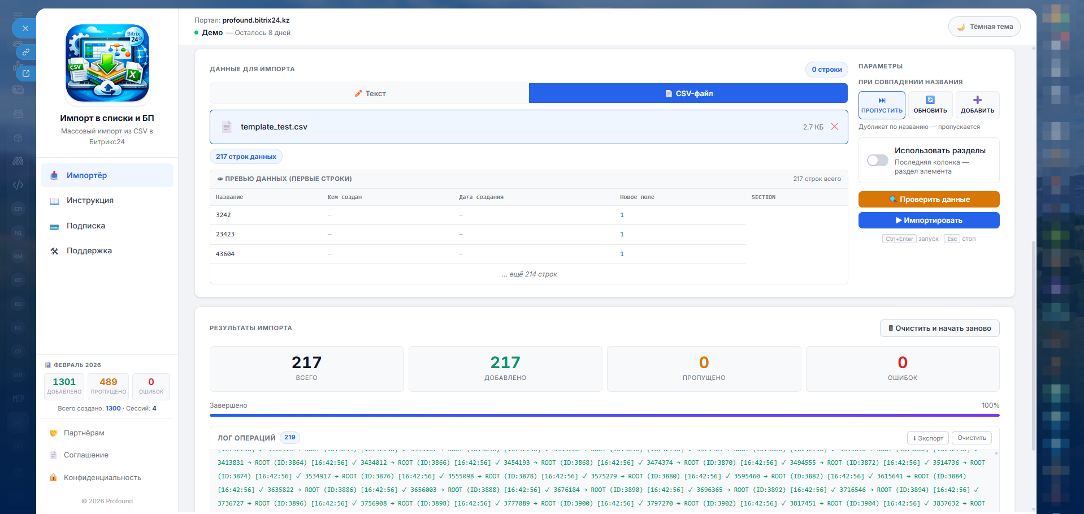The width and height of the screenshot is (1084, 514).
Task: Open Поддержка section in sidebar
Action: click(89, 250)
